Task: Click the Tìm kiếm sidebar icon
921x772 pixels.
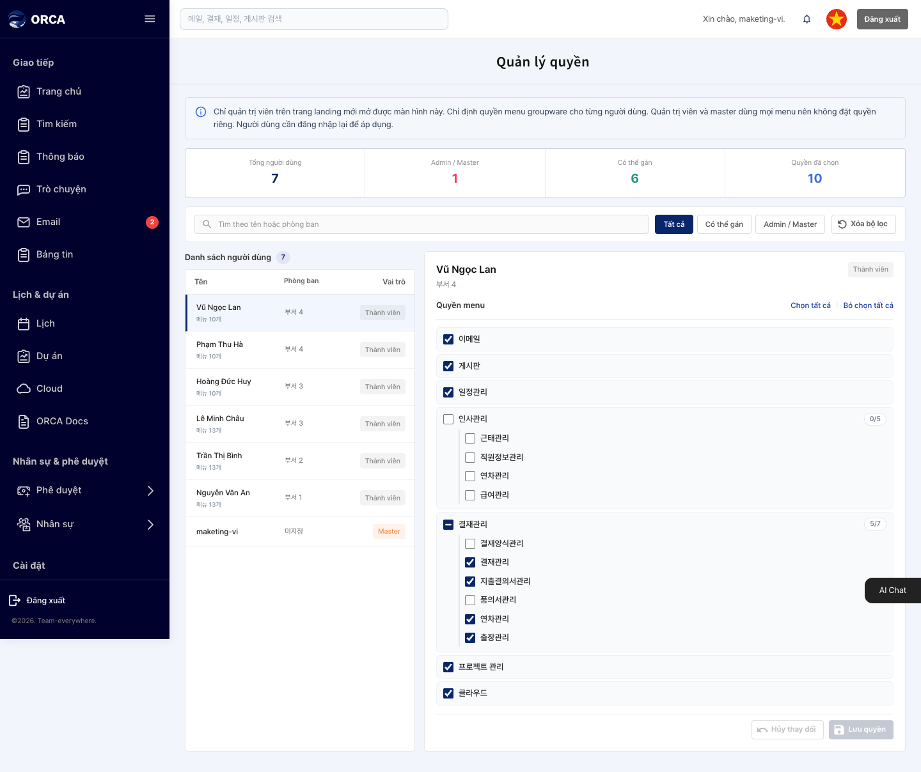Action: click(x=24, y=124)
